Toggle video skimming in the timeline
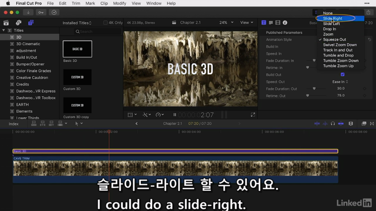 coord(317,124)
